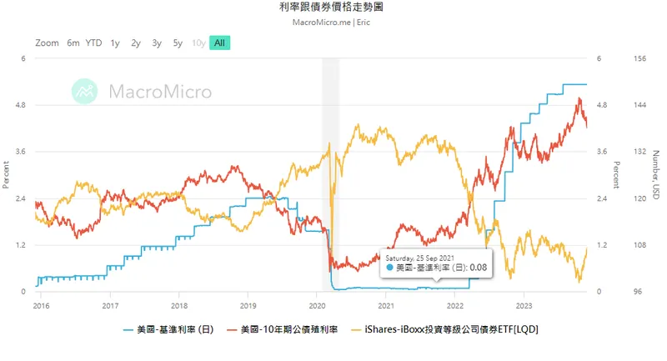667x361 pixels.
Task: Switch zoom range to 1y
Action: 115,43
